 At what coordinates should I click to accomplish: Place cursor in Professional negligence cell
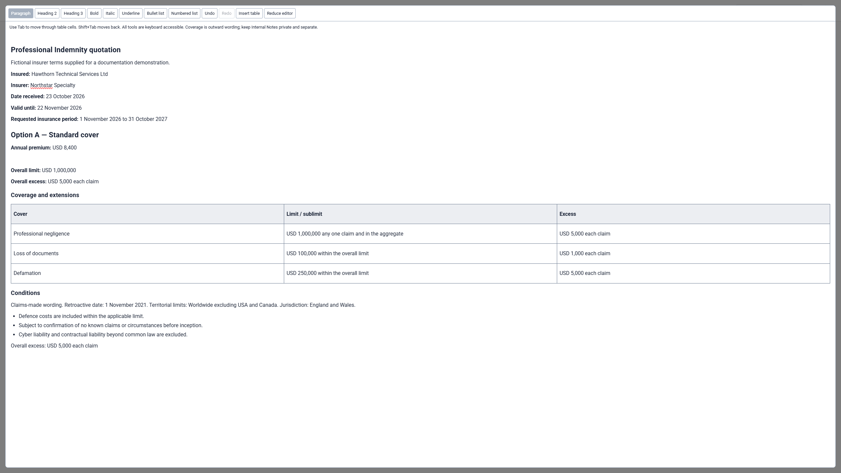(x=147, y=234)
